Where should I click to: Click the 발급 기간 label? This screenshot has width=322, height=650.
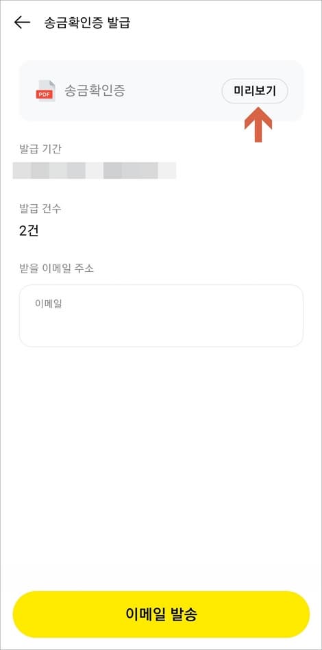[40, 149]
